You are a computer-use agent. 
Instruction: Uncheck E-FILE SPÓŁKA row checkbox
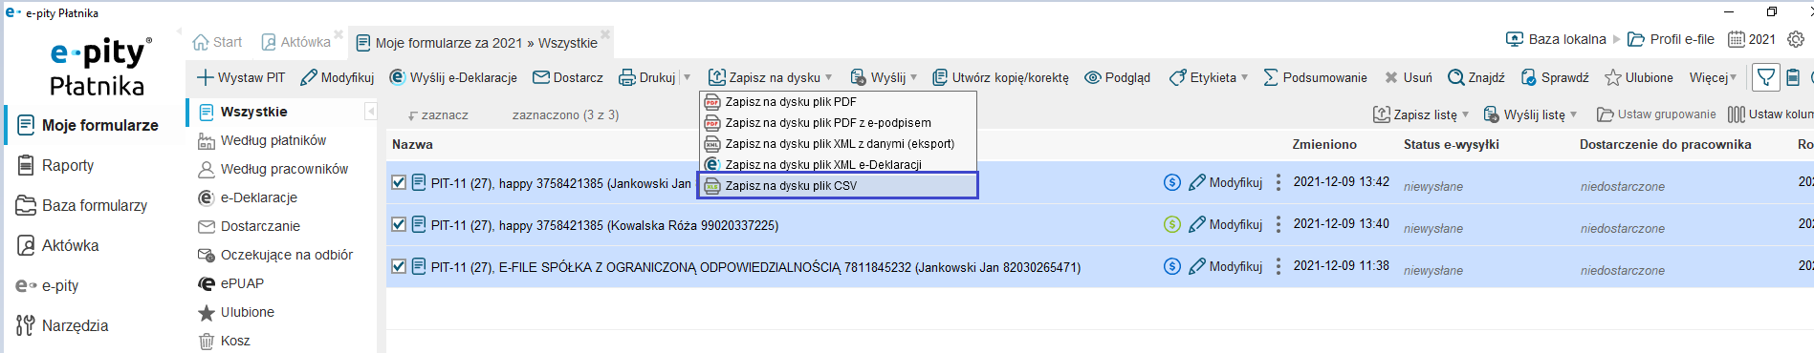[399, 266]
